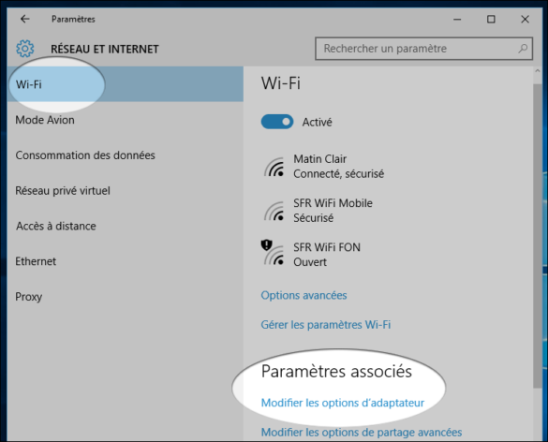The width and height of the screenshot is (548, 442).
Task: Close the Paramètres window
Action: 525,20
